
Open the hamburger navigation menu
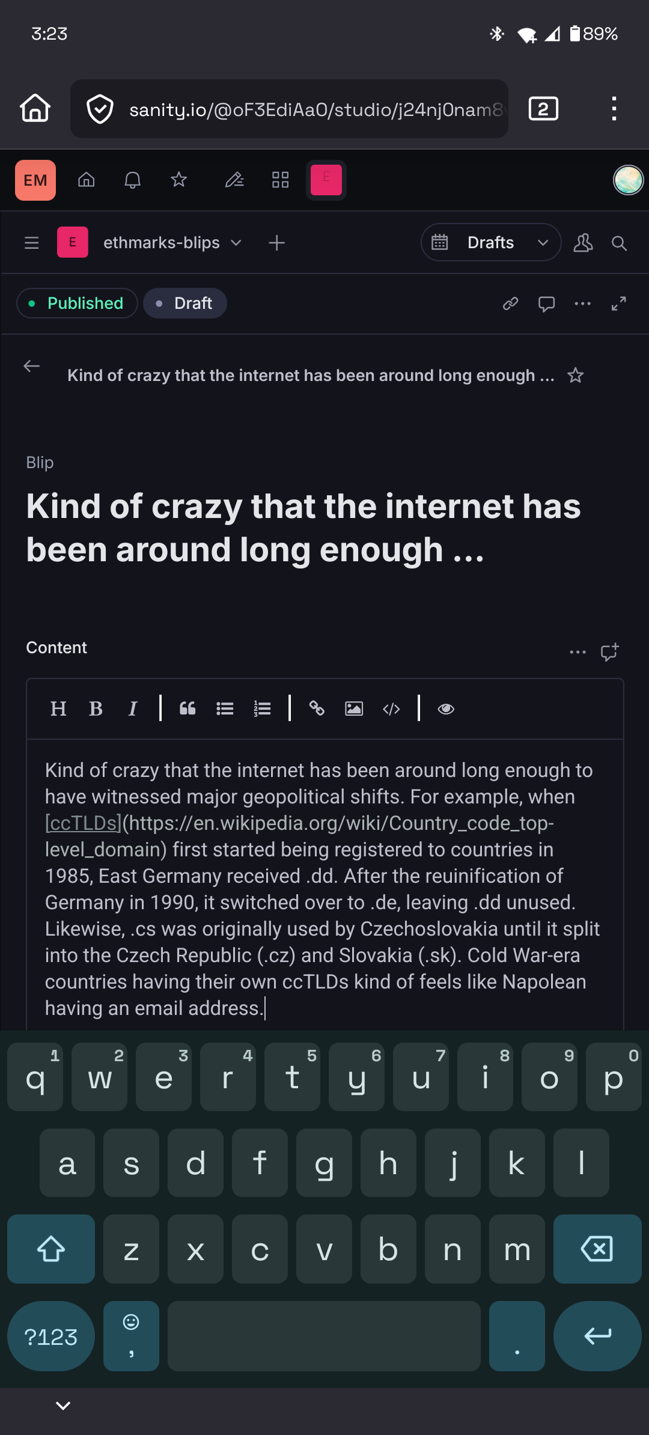tap(31, 243)
